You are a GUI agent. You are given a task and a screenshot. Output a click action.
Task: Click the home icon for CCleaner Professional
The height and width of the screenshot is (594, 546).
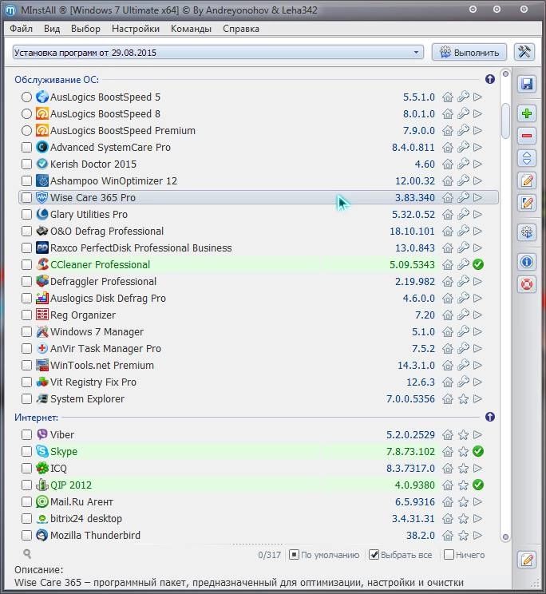pos(448,265)
